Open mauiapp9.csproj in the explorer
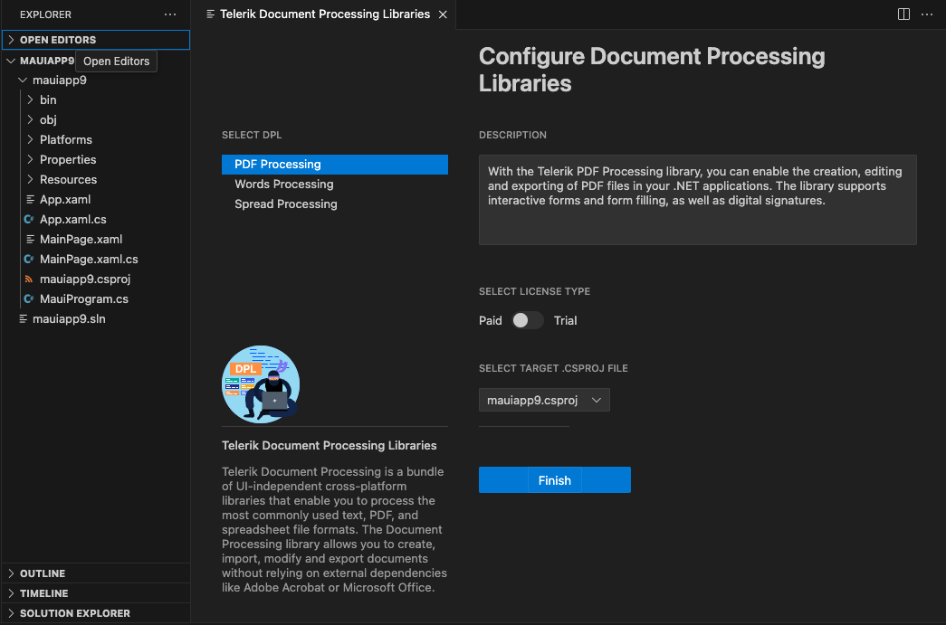Viewport: 946px width, 625px height. tap(85, 279)
